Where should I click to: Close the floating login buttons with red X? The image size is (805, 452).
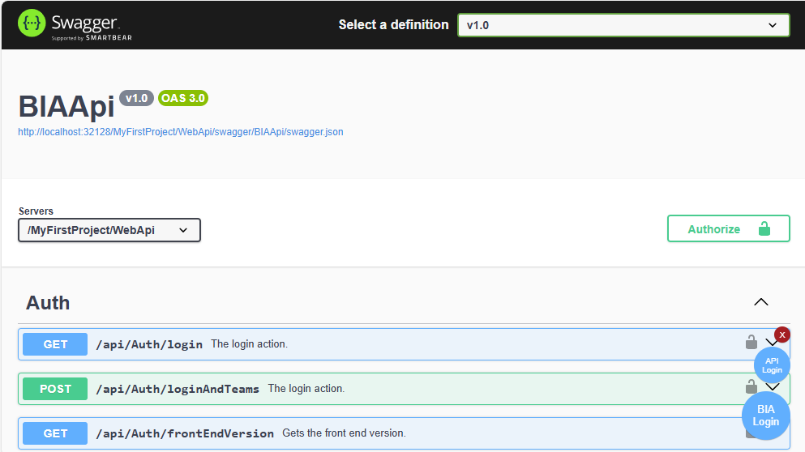(x=782, y=335)
